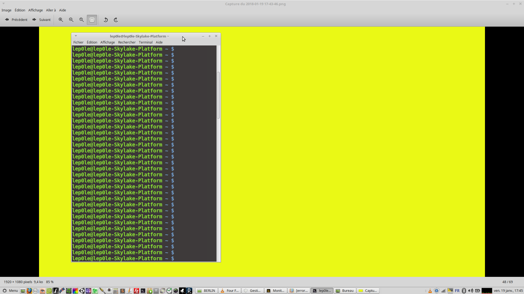524x294 pixels.
Task: Launch Firefox from the panel
Action: (x=29, y=291)
